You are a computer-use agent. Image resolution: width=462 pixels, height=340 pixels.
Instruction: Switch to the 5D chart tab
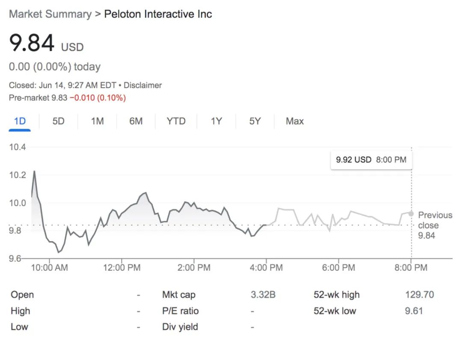[x=58, y=121]
